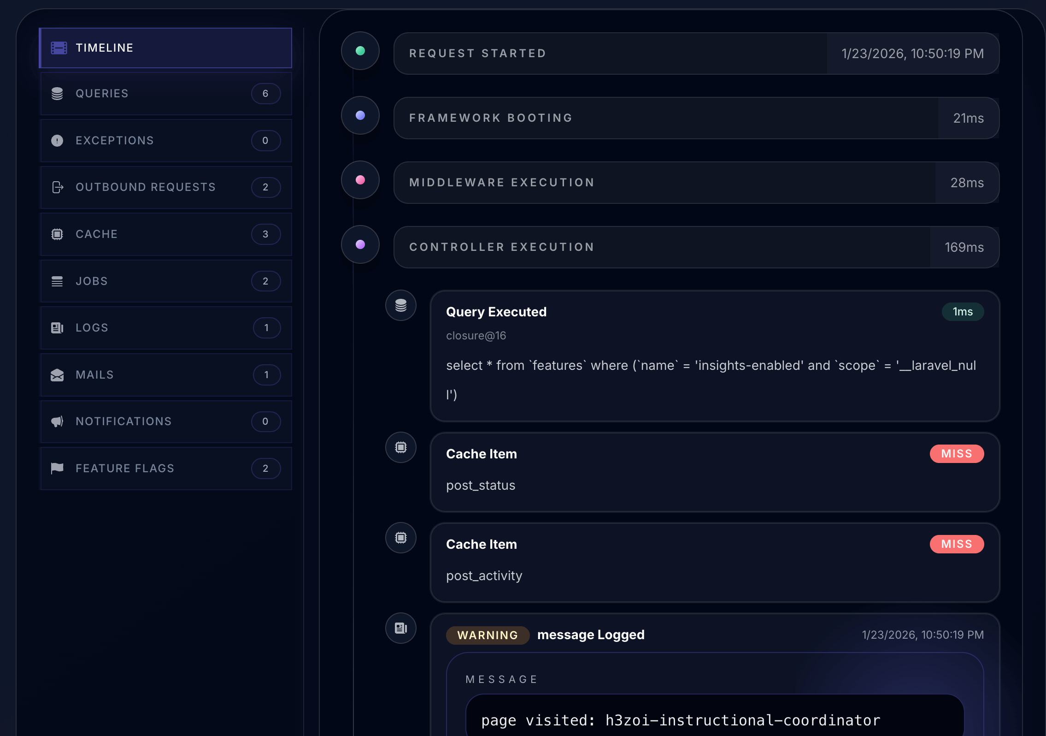The height and width of the screenshot is (736, 1046).
Task: Select the Queries database icon
Action: point(57,93)
